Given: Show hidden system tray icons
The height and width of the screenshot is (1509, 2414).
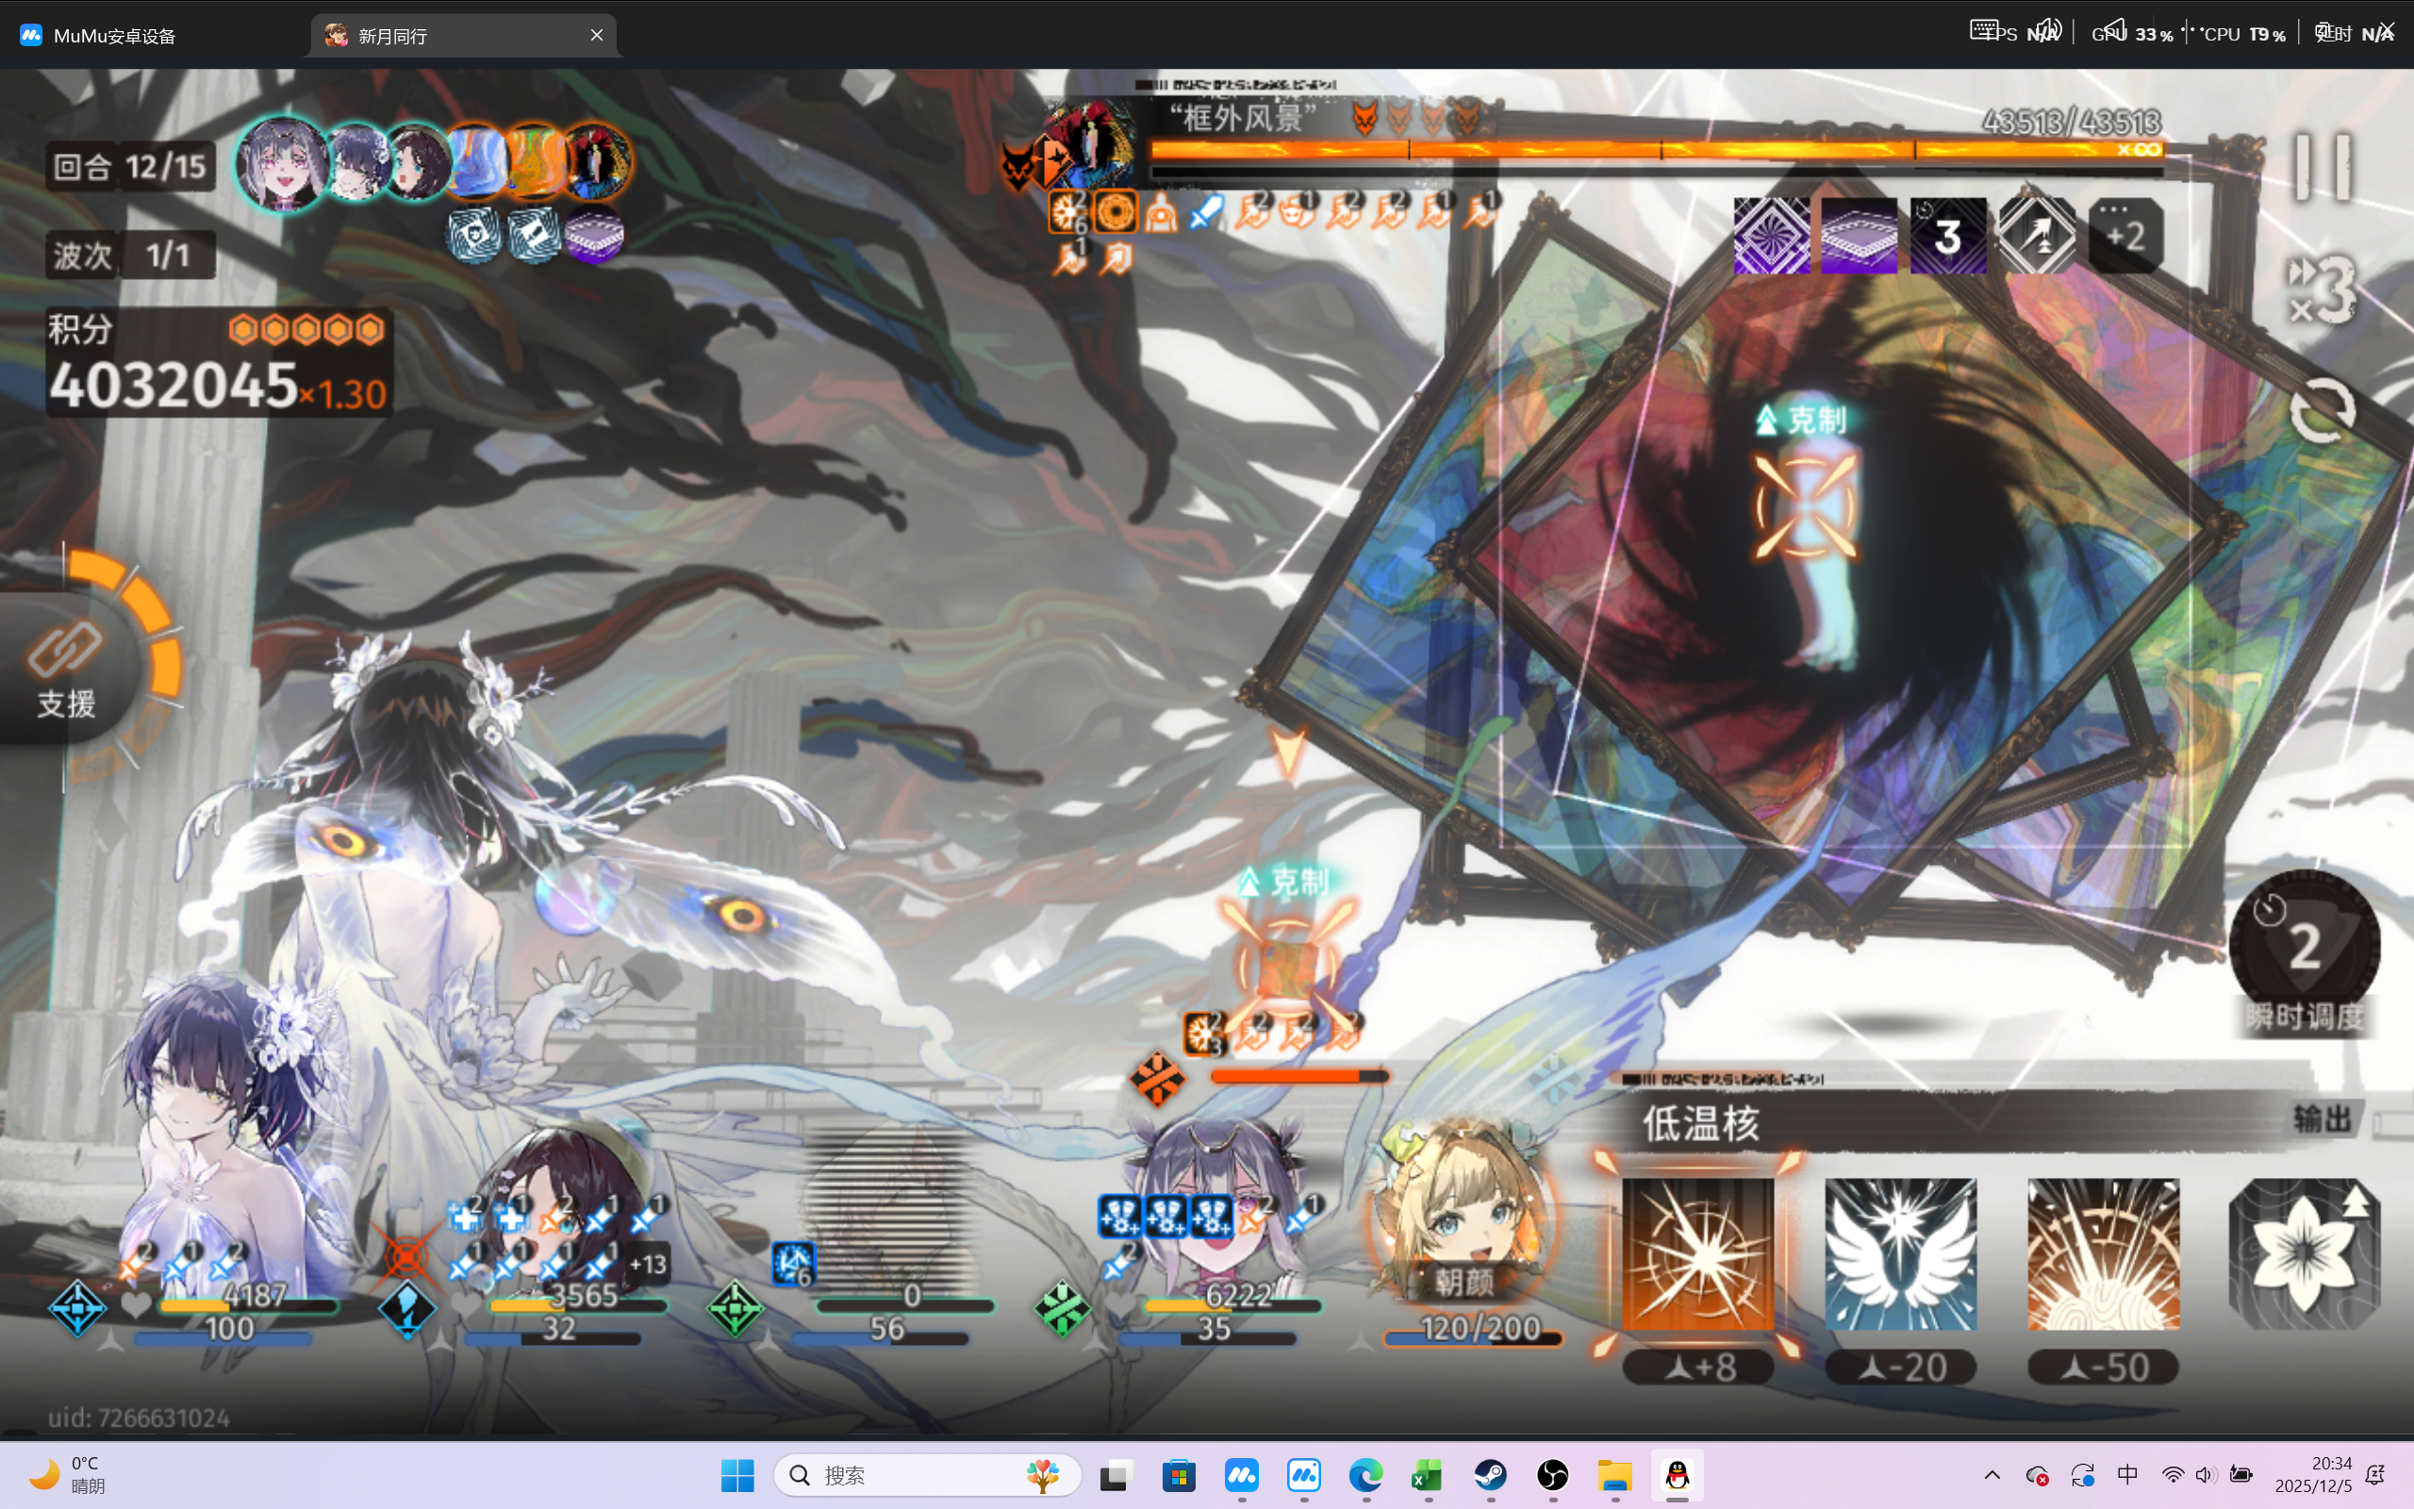Looking at the screenshot, I should pos(1992,1475).
